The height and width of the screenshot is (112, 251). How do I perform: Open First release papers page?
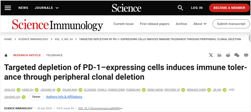pos(155,24)
